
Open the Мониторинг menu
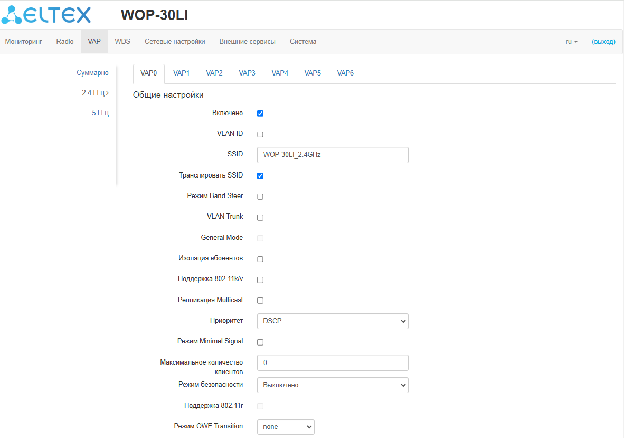[23, 41]
